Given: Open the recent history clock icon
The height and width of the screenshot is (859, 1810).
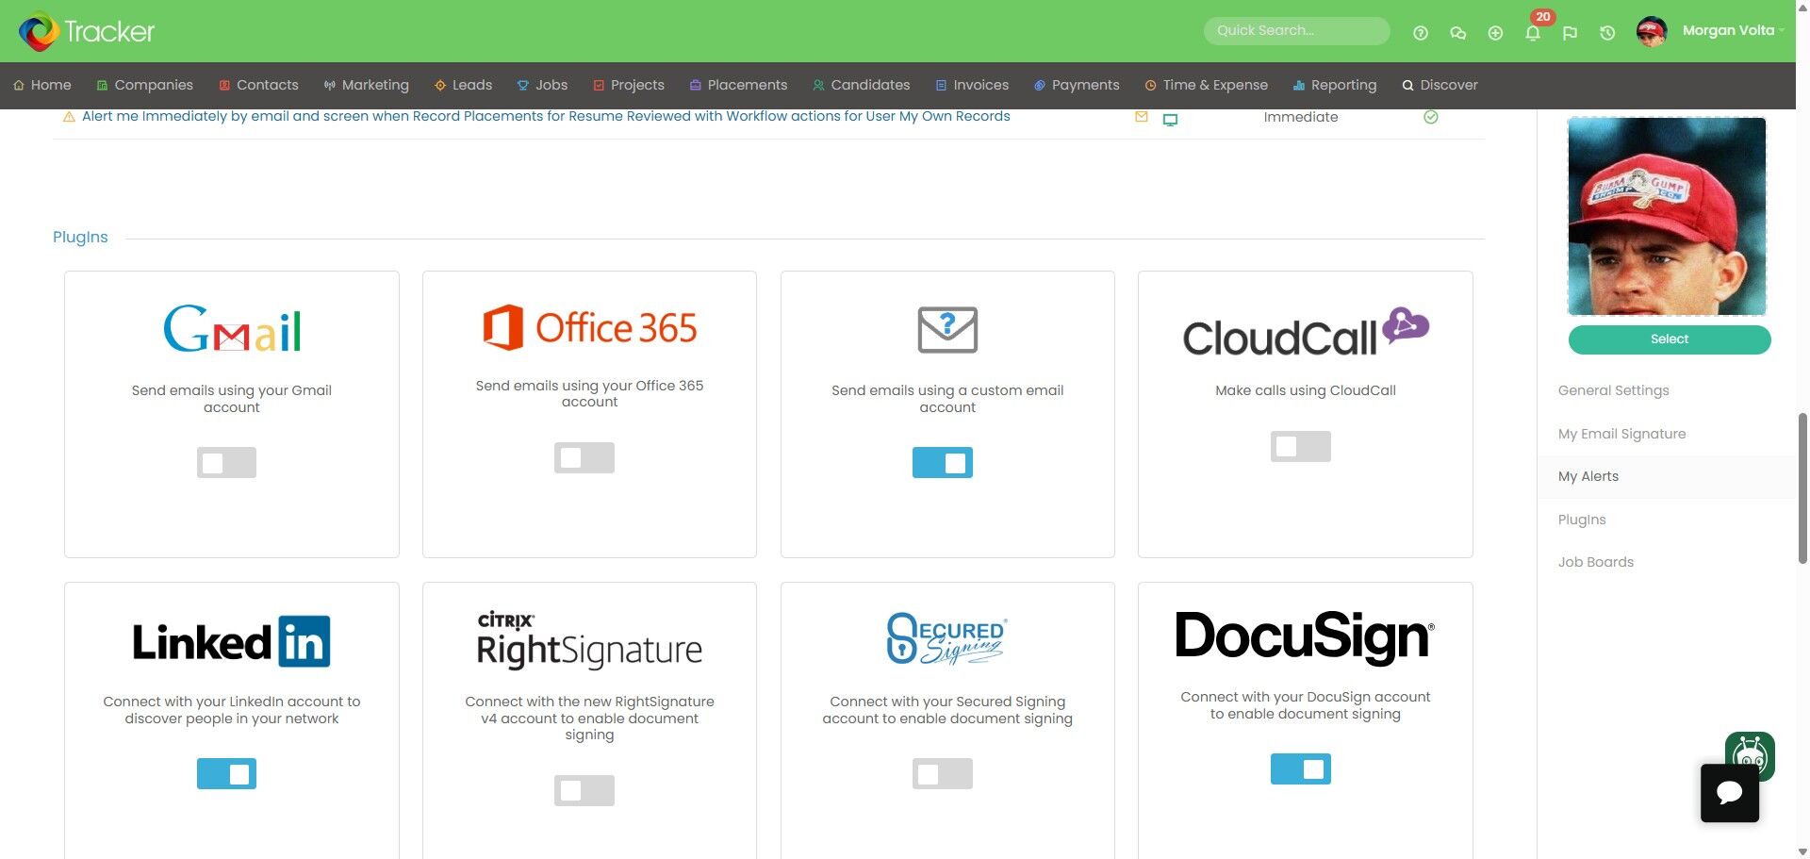Looking at the screenshot, I should tap(1607, 33).
